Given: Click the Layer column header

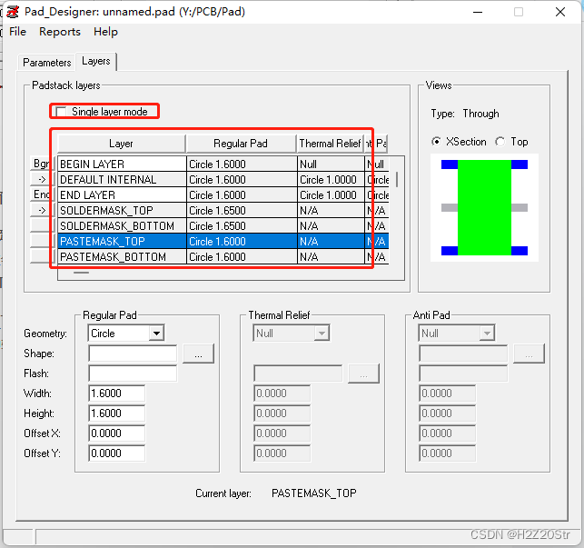Looking at the screenshot, I should coord(122,144).
